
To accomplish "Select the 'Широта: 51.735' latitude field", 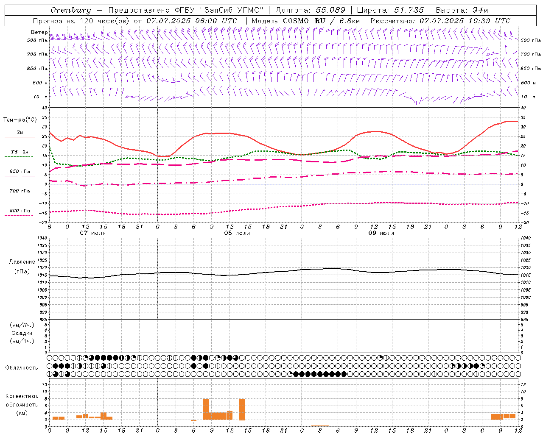I will click(390, 10).
